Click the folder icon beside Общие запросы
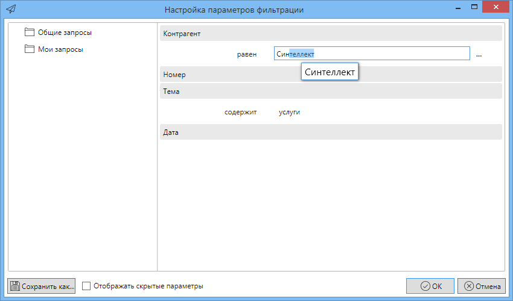Viewport: 513px width, 301px height. pos(30,33)
